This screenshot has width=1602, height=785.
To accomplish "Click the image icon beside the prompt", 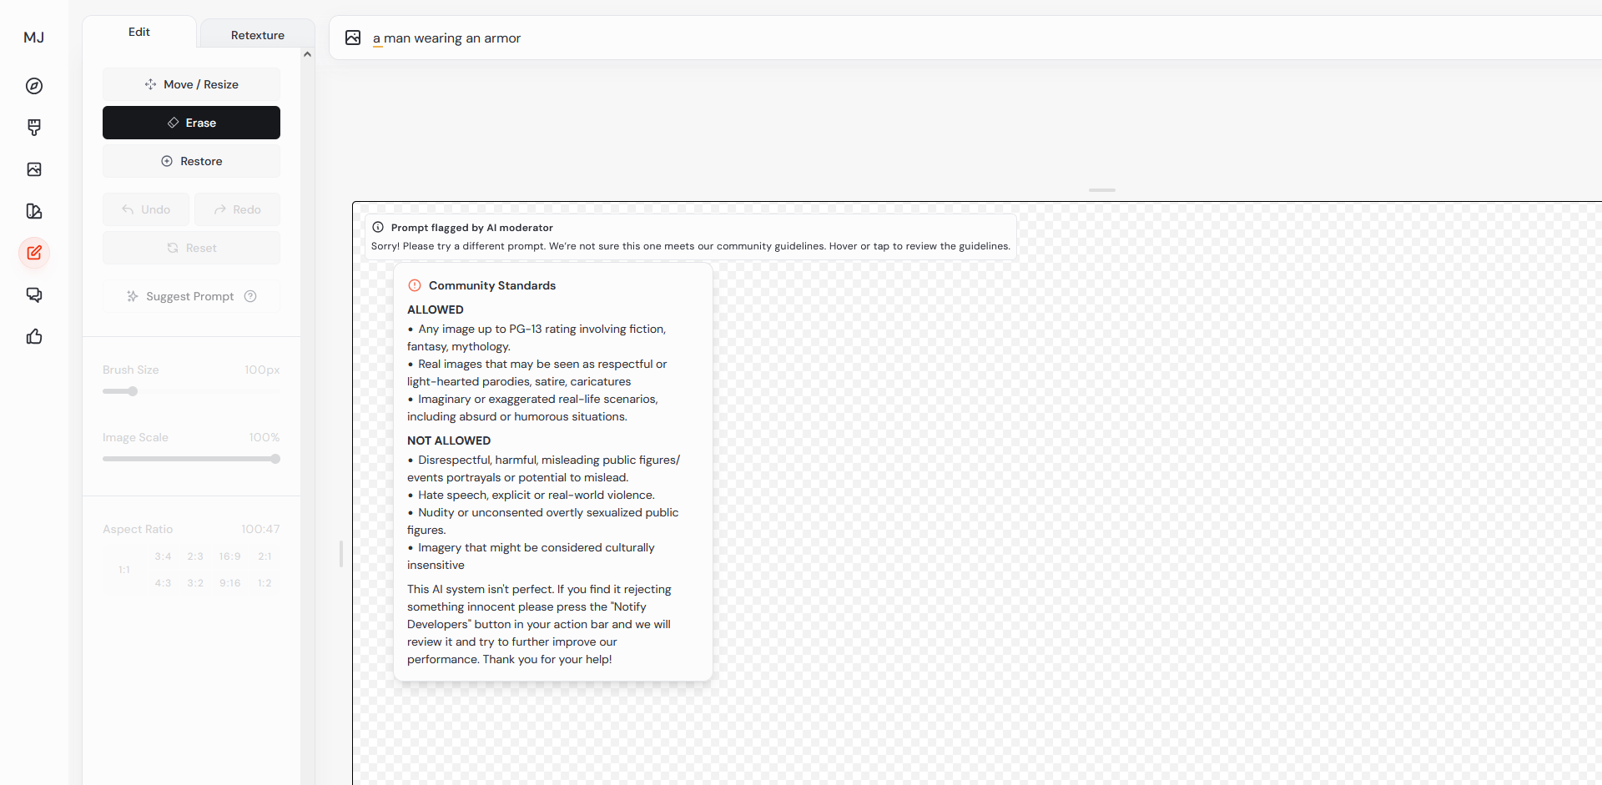I will point(353,38).
